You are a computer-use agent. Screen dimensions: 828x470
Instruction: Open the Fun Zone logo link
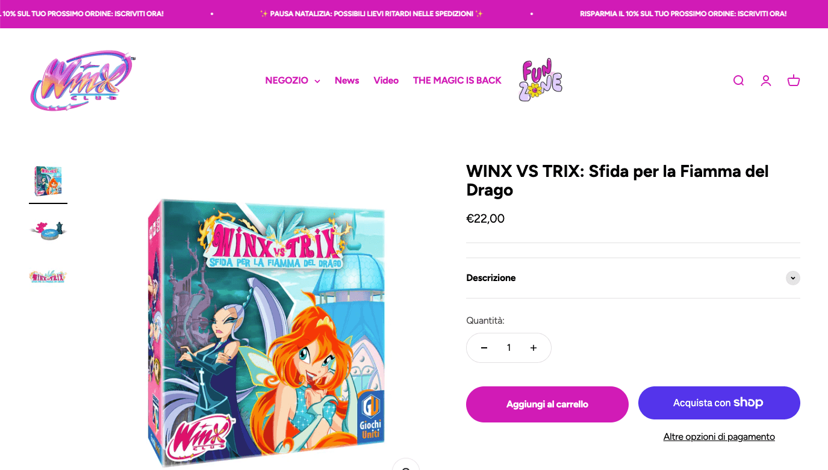pyautogui.click(x=540, y=80)
